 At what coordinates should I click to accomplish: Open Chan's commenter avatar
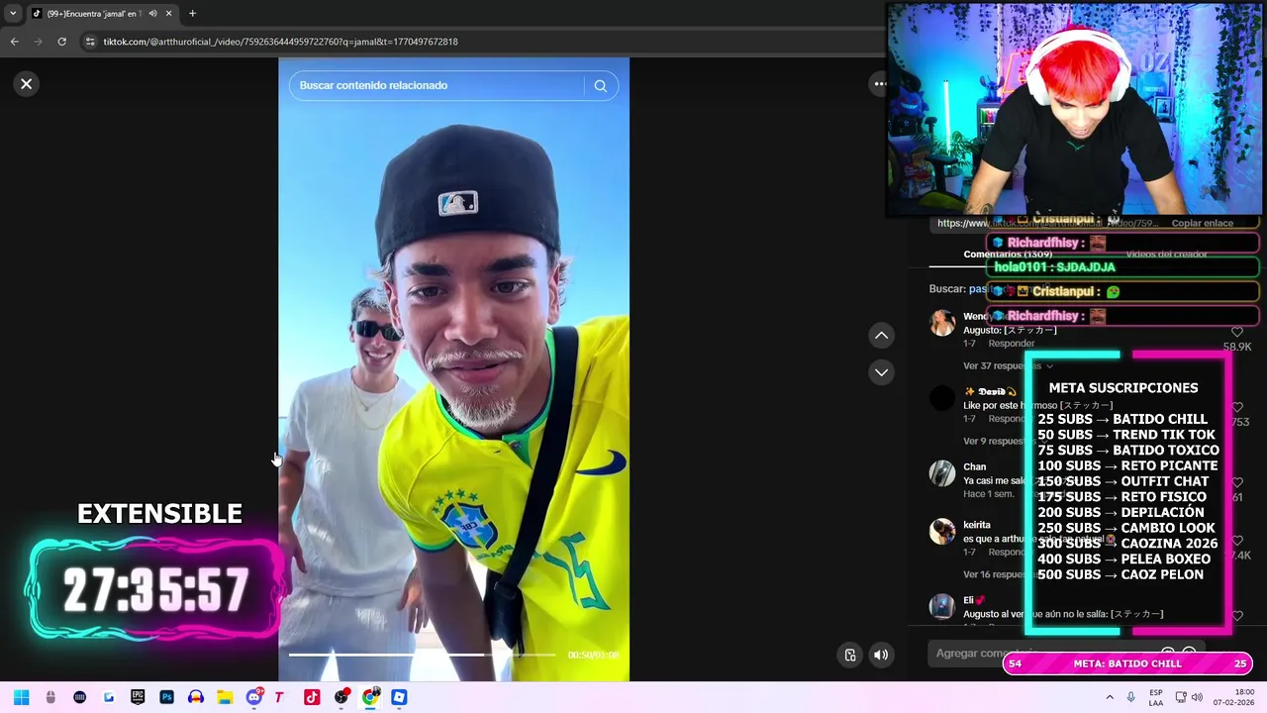click(x=942, y=473)
